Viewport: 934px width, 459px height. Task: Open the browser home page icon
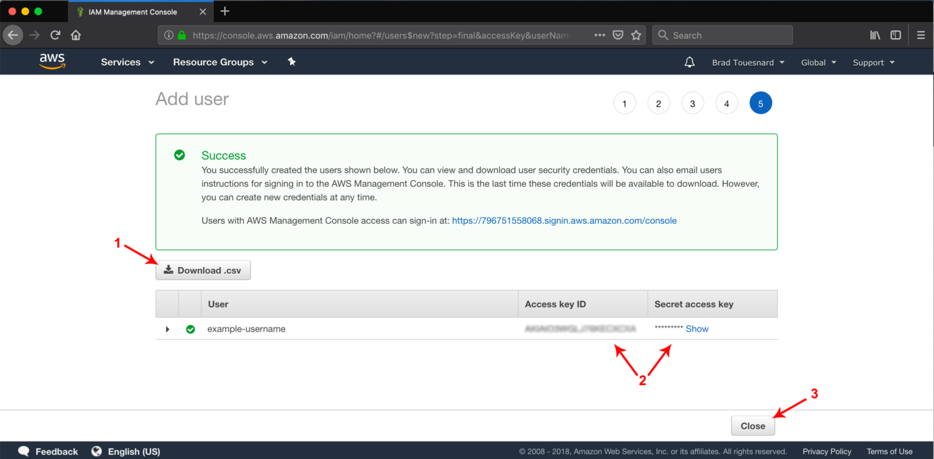tap(76, 35)
